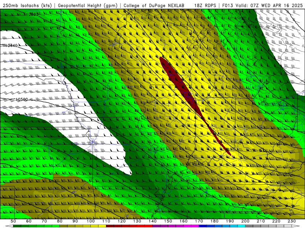This screenshot has height=228, width=305.
Task: Select the olive swatch after 80
Action: [64, 226]
